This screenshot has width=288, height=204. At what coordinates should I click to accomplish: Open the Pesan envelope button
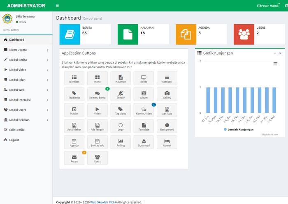pyautogui.click(x=74, y=158)
